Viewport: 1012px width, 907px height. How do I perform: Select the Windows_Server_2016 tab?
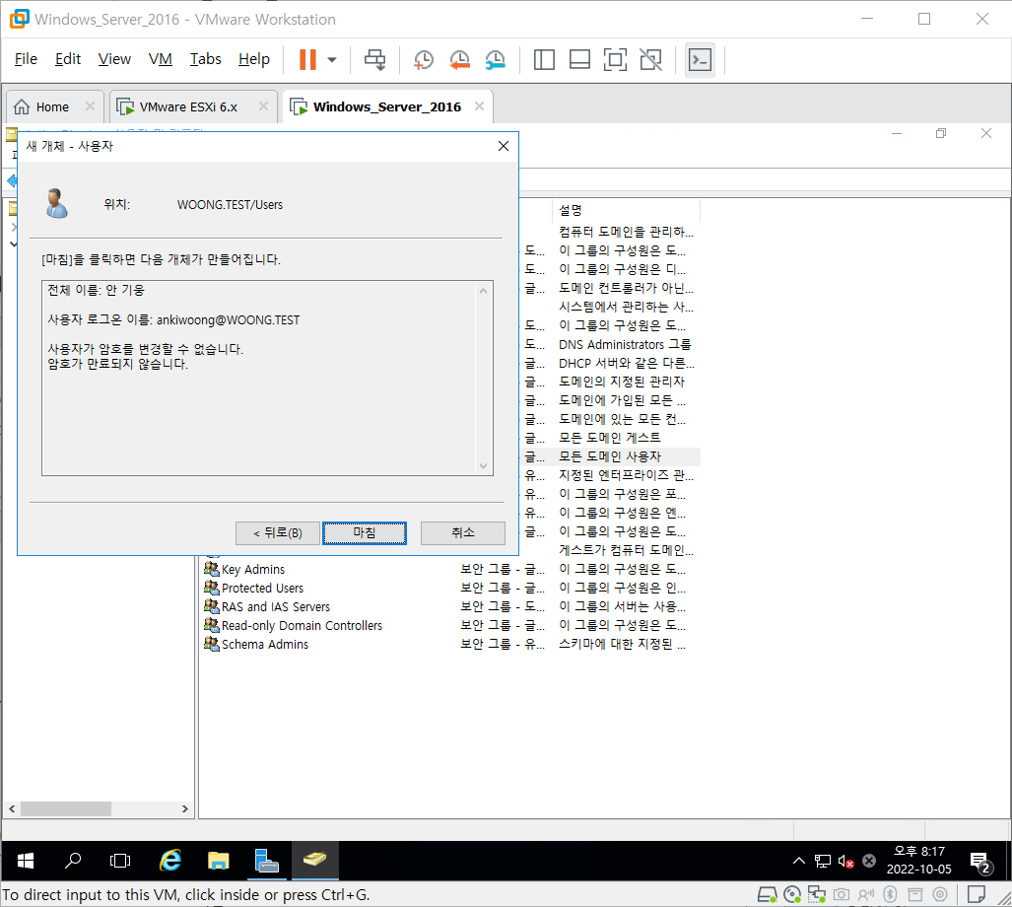pyautogui.click(x=386, y=106)
